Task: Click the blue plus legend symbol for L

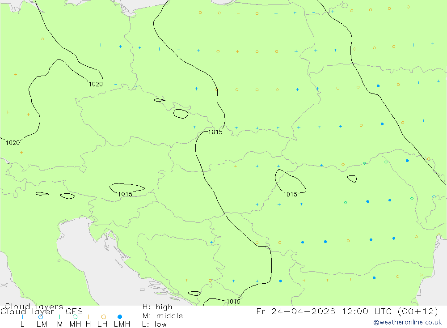Action: 22,317
